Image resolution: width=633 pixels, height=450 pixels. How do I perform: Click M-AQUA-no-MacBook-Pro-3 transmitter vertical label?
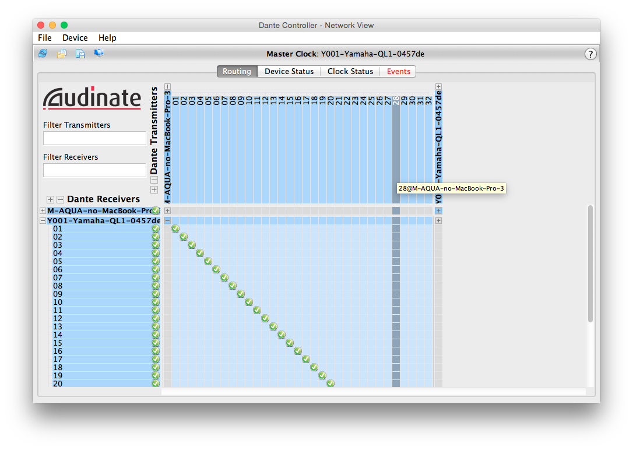[x=167, y=147]
